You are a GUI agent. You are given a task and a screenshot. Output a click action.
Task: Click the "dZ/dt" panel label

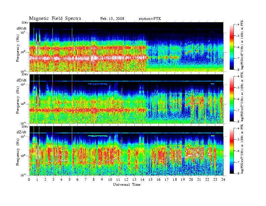21,132
